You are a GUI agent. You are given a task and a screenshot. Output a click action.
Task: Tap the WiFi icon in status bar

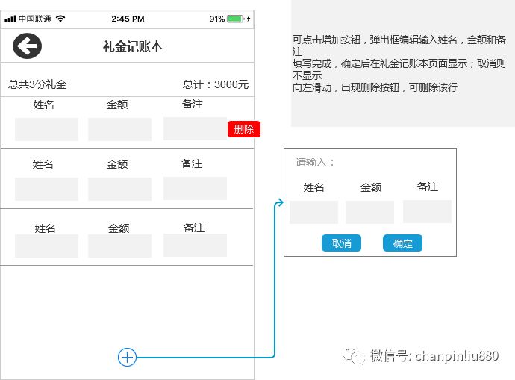[x=60, y=19]
